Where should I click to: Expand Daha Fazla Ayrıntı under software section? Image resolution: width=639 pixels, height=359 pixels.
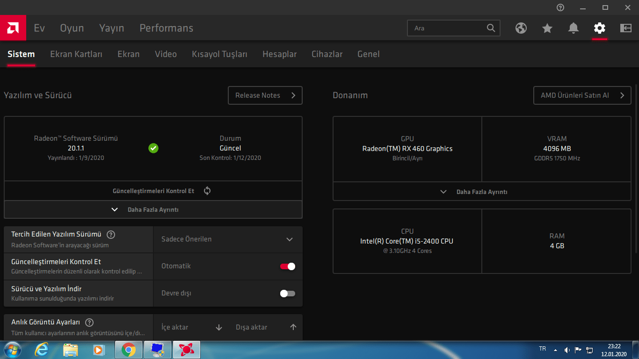153,210
